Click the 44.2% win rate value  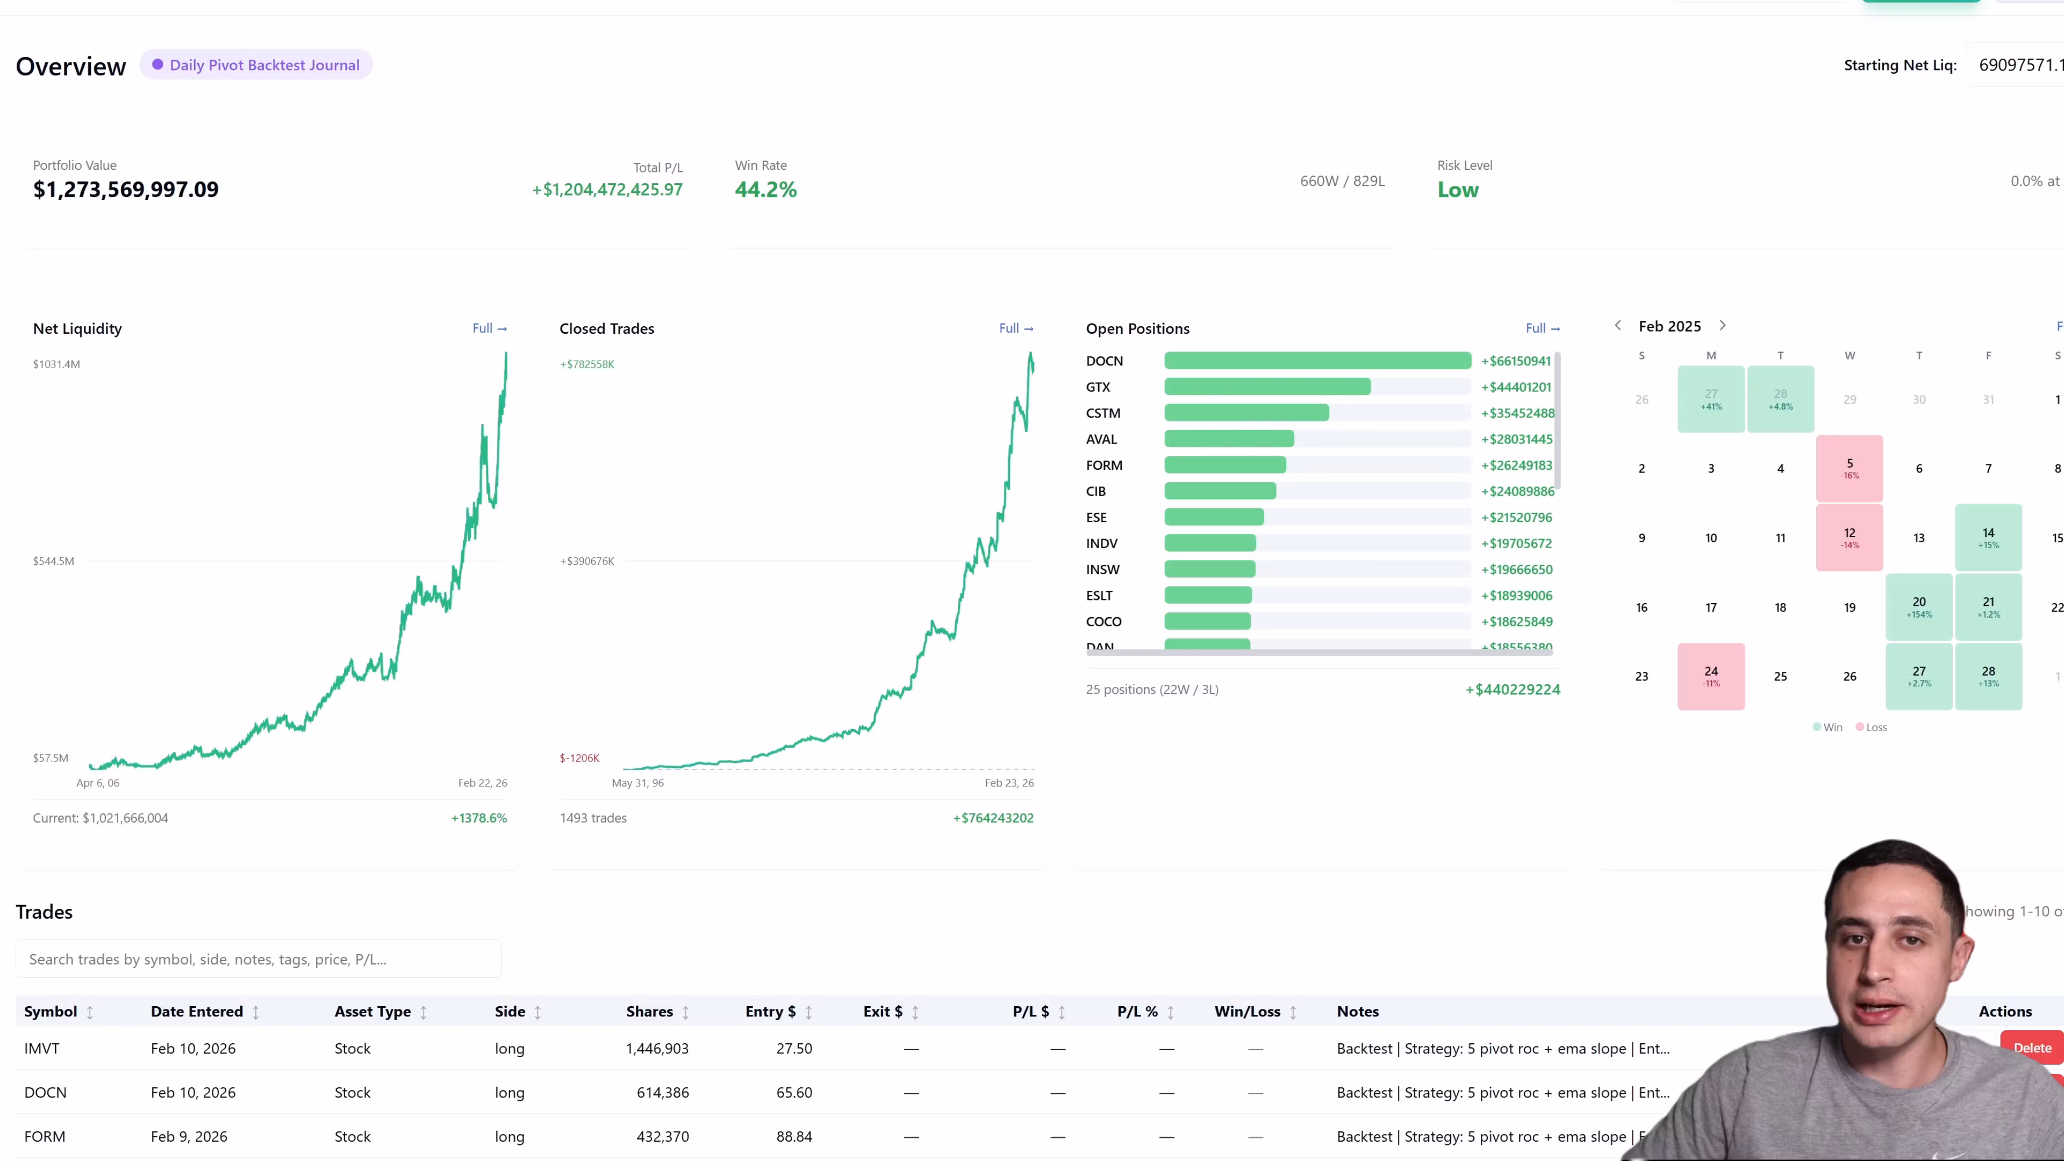point(765,190)
